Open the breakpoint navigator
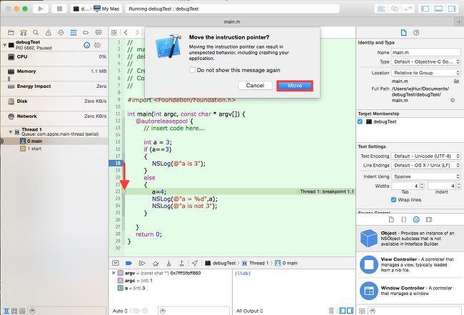 pyautogui.click(x=86, y=33)
